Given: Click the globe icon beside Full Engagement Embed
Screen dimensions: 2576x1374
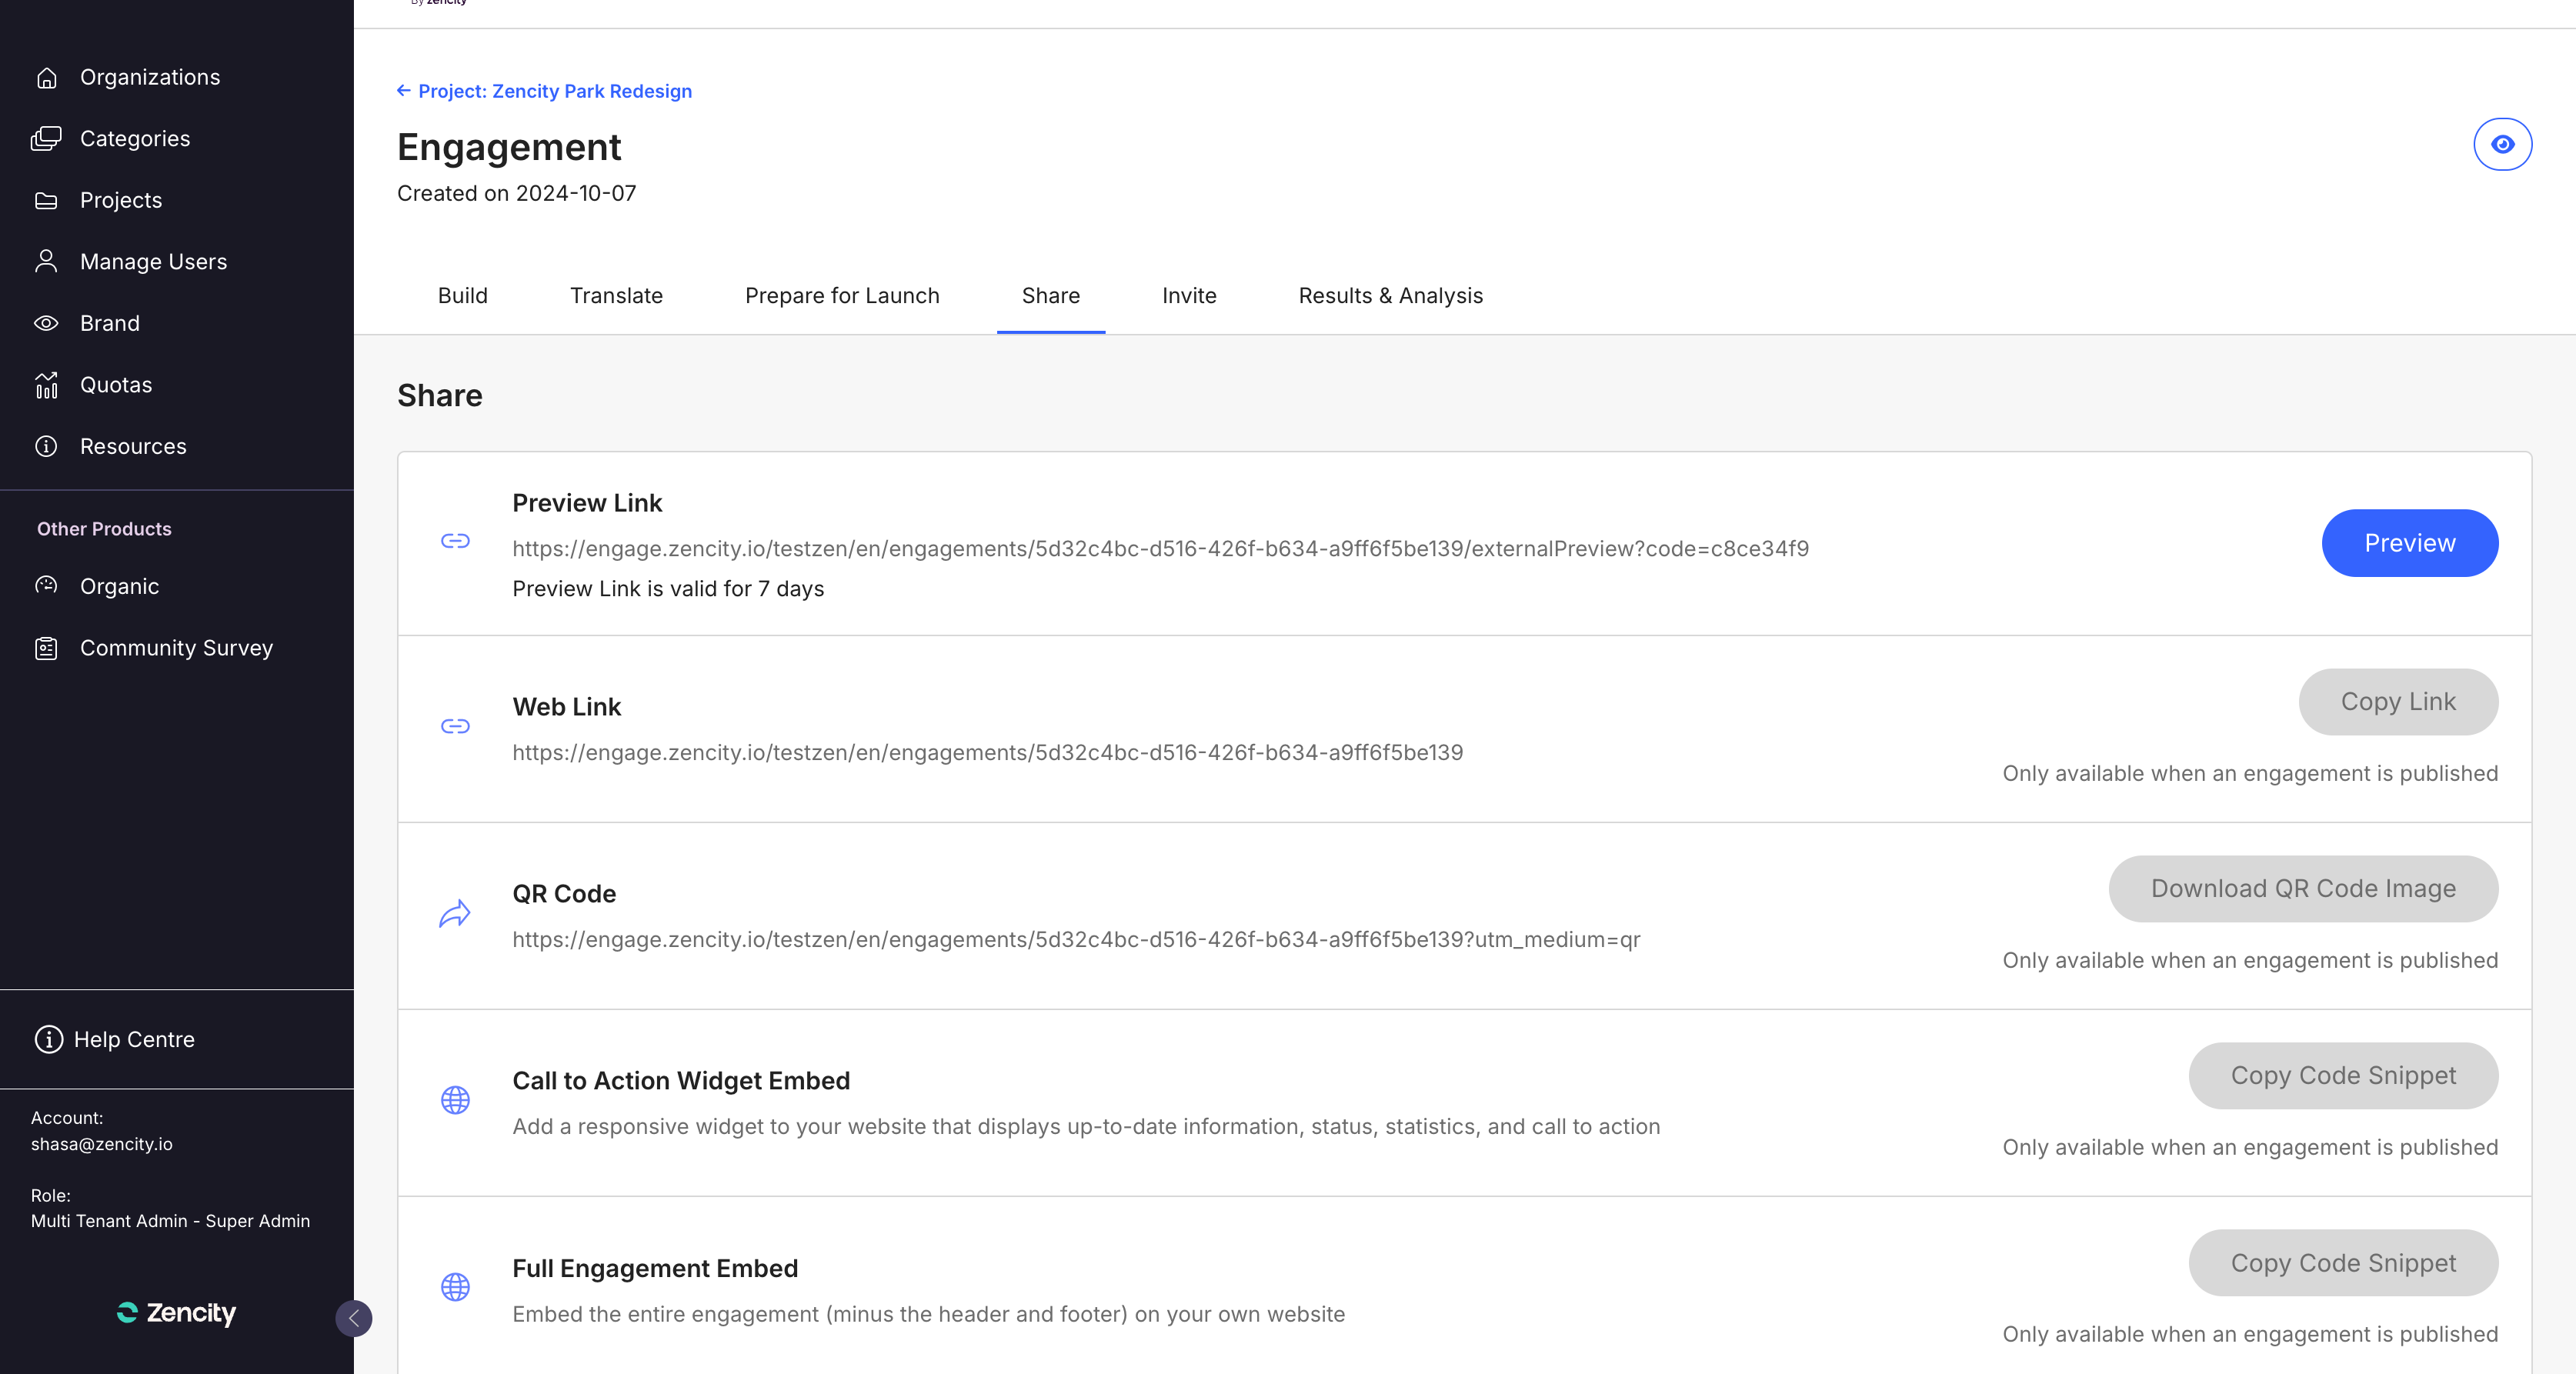Looking at the screenshot, I should (455, 1287).
